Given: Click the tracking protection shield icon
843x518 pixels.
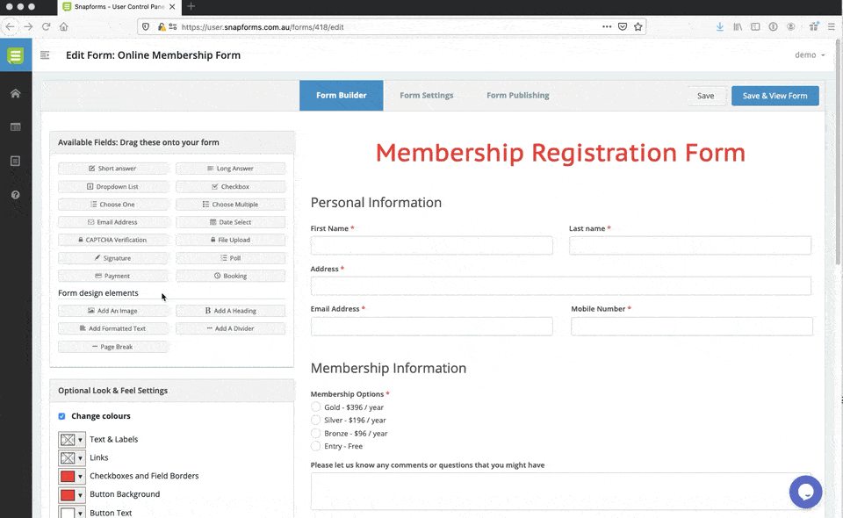Looking at the screenshot, I should coord(145,26).
